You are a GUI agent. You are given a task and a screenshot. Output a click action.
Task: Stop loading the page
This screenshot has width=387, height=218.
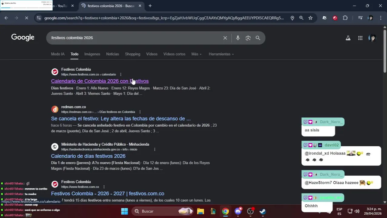(x=26, y=18)
